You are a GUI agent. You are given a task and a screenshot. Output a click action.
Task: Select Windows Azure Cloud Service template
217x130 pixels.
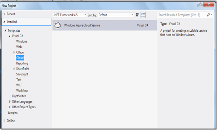(105, 25)
